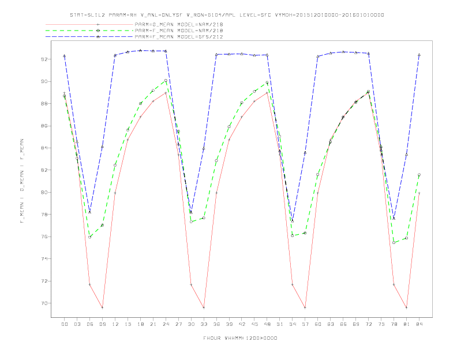Click y-axis tick label 84

click(x=44, y=148)
